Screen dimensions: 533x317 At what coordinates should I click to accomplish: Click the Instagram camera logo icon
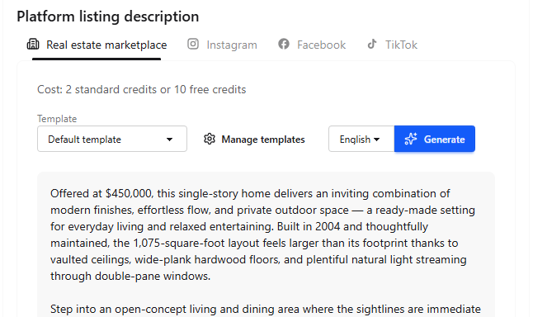(193, 45)
